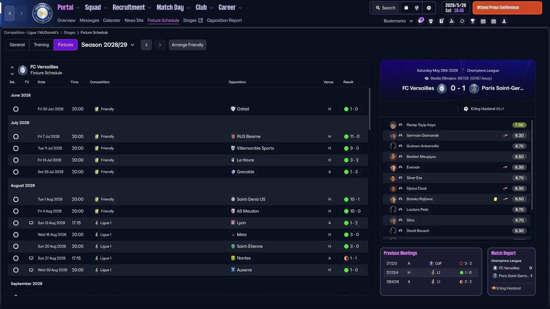Viewport: 550px width, 309px height.
Task: Click the Lyon club badge in the opposition column
Action: pyautogui.click(x=233, y=223)
